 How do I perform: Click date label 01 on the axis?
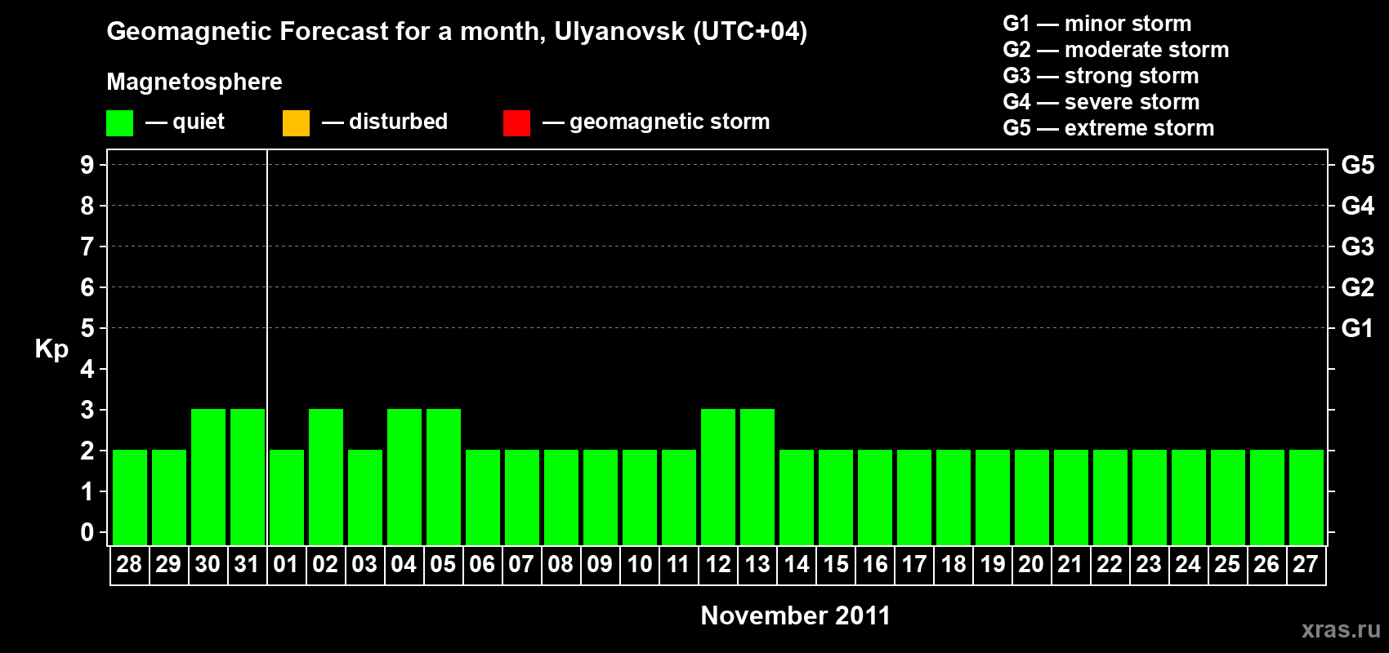[286, 565]
